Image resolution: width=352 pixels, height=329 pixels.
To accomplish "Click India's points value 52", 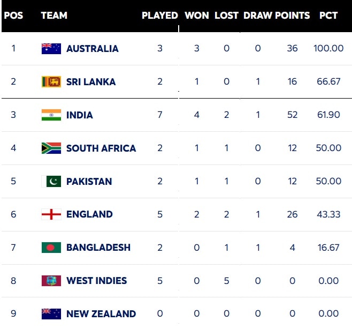I will tap(292, 115).
